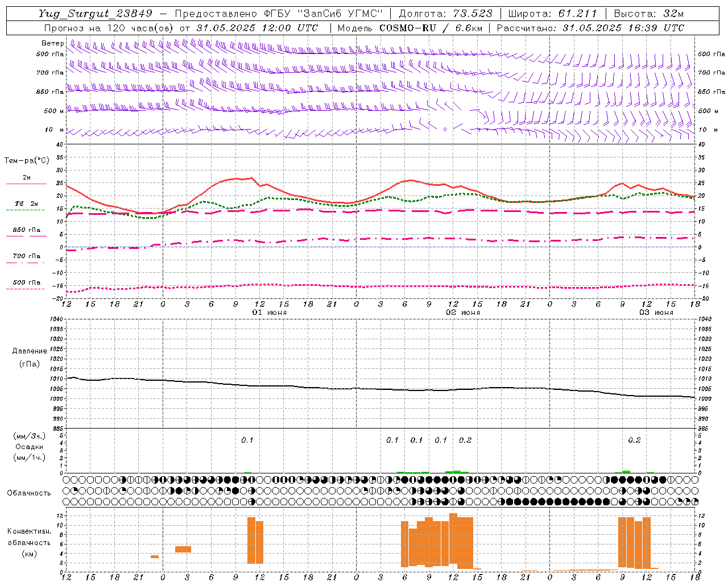Image resolution: width=728 pixels, height=582 pixels.
Task: Click the 03 июня date label
Action: coord(656,313)
